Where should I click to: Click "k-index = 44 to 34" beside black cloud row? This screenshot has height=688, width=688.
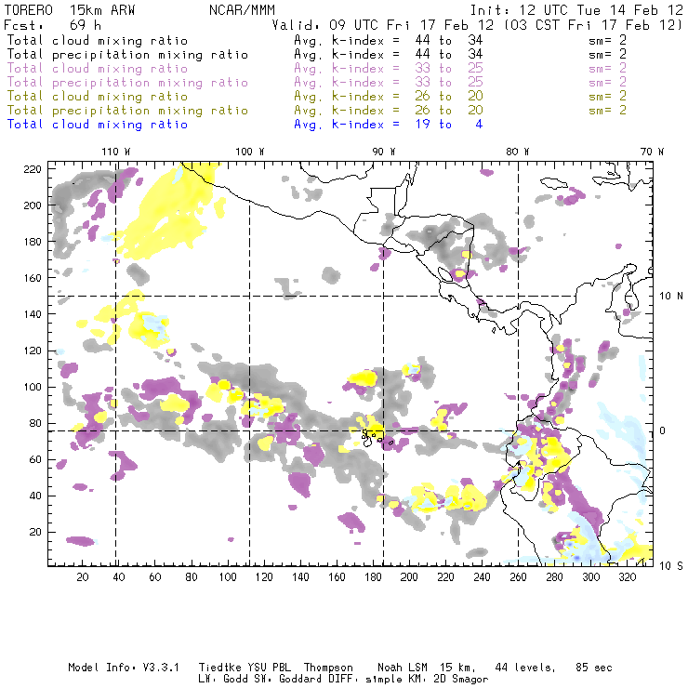pos(407,40)
